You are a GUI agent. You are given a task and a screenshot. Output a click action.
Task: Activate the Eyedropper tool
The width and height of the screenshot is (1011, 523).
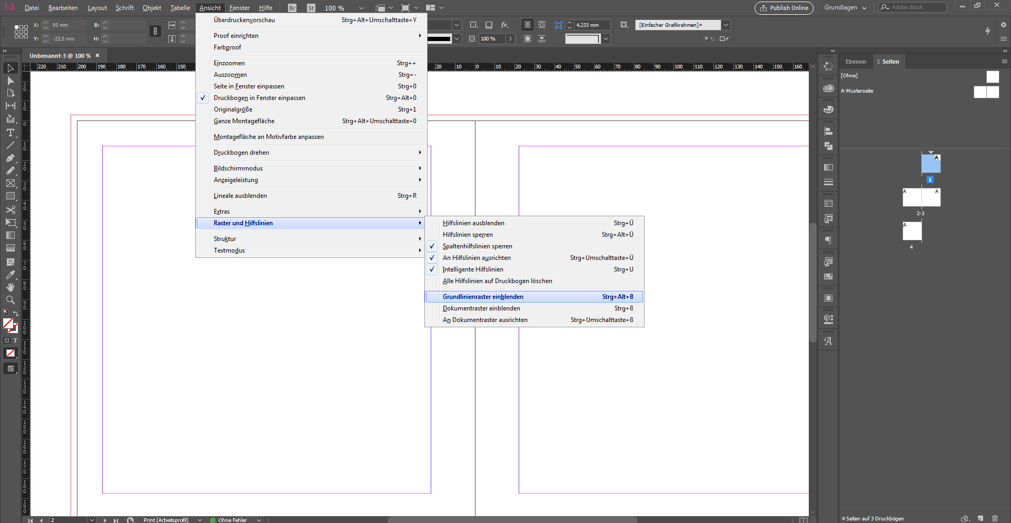click(10, 275)
